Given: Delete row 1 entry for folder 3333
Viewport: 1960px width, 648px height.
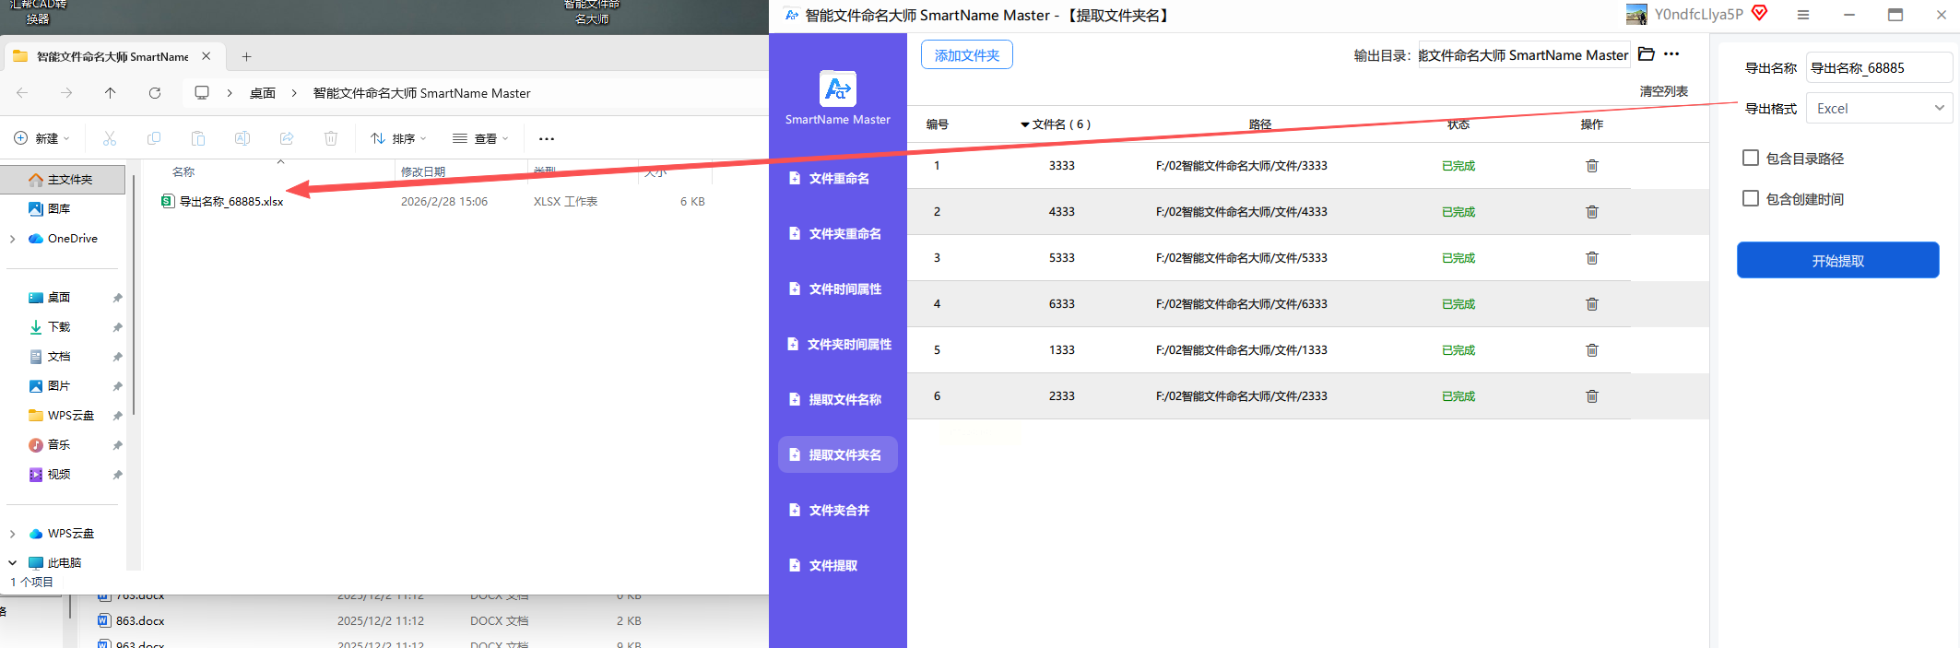Looking at the screenshot, I should point(1591,166).
